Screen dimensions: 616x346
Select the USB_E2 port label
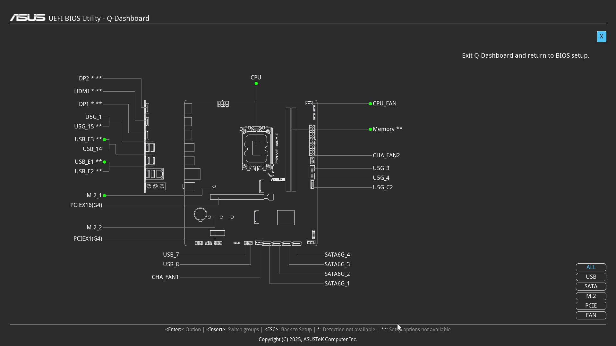88,171
